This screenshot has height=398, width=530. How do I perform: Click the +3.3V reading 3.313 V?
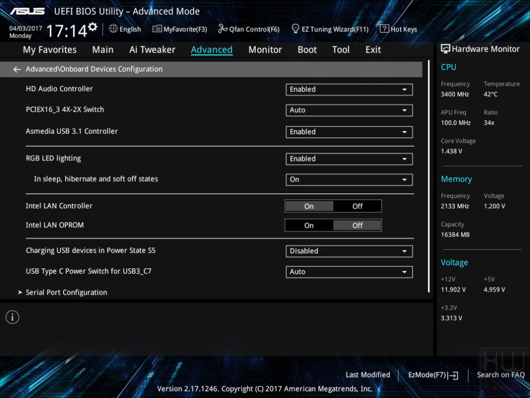coord(452,318)
